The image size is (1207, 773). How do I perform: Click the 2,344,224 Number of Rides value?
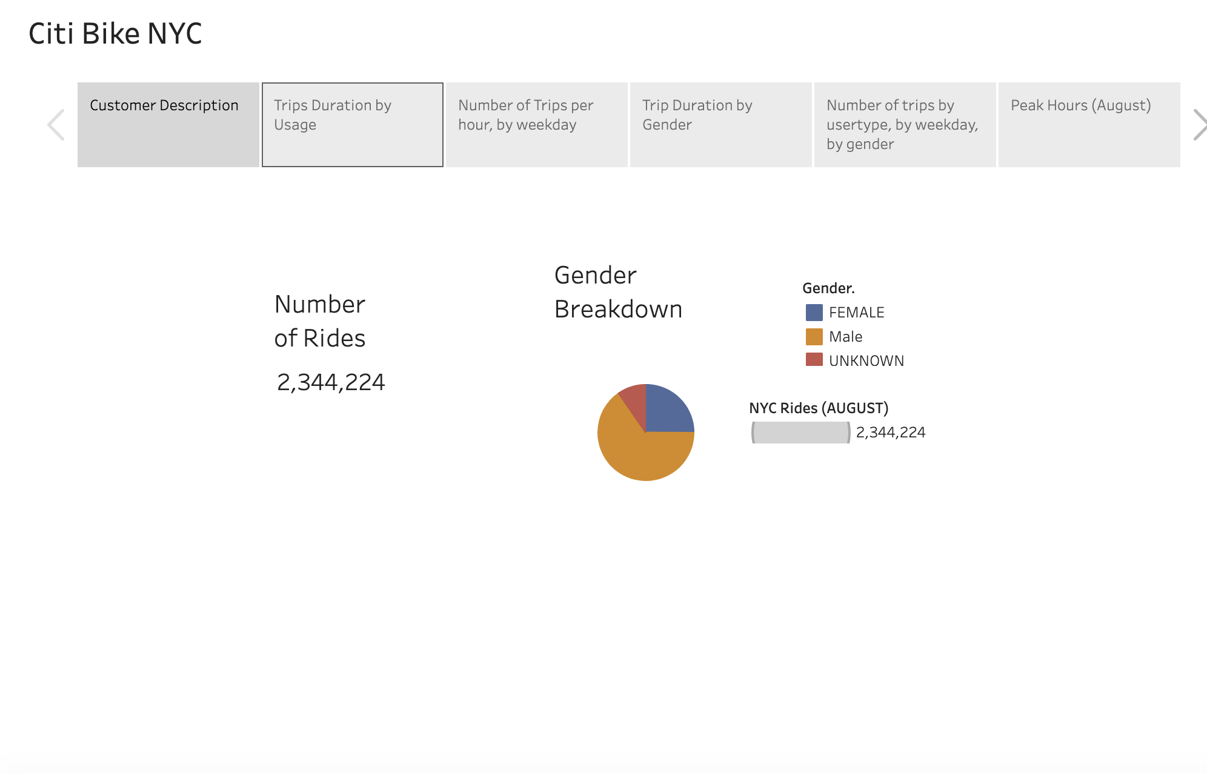[x=331, y=382]
